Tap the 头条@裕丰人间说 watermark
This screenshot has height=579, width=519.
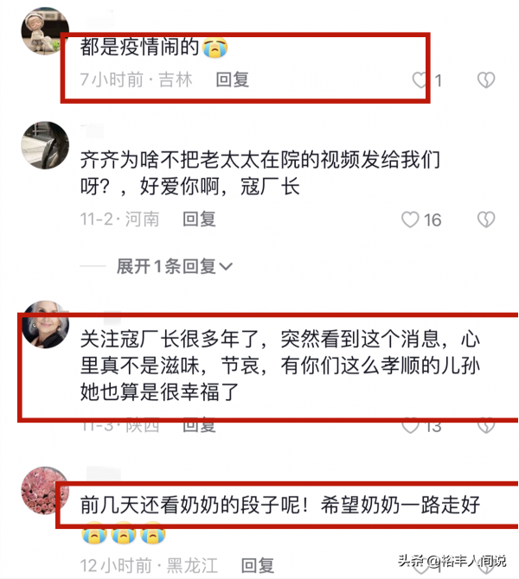click(452, 561)
